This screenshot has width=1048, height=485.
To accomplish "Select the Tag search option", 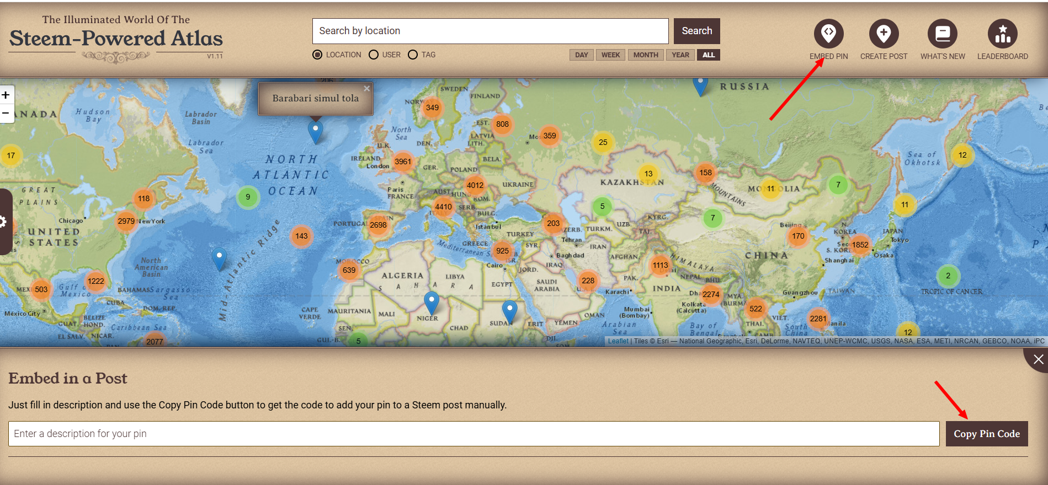I will (422, 55).
